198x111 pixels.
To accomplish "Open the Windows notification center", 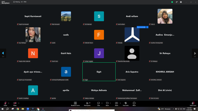I will click(x=195, y=109).
